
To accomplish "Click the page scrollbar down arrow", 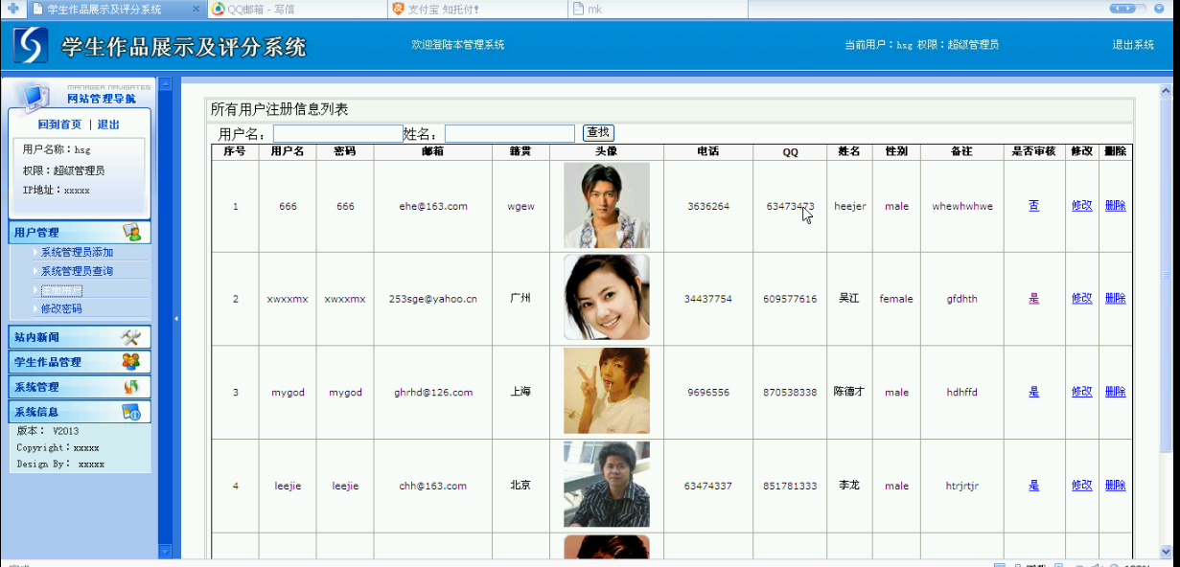I will tap(1167, 552).
